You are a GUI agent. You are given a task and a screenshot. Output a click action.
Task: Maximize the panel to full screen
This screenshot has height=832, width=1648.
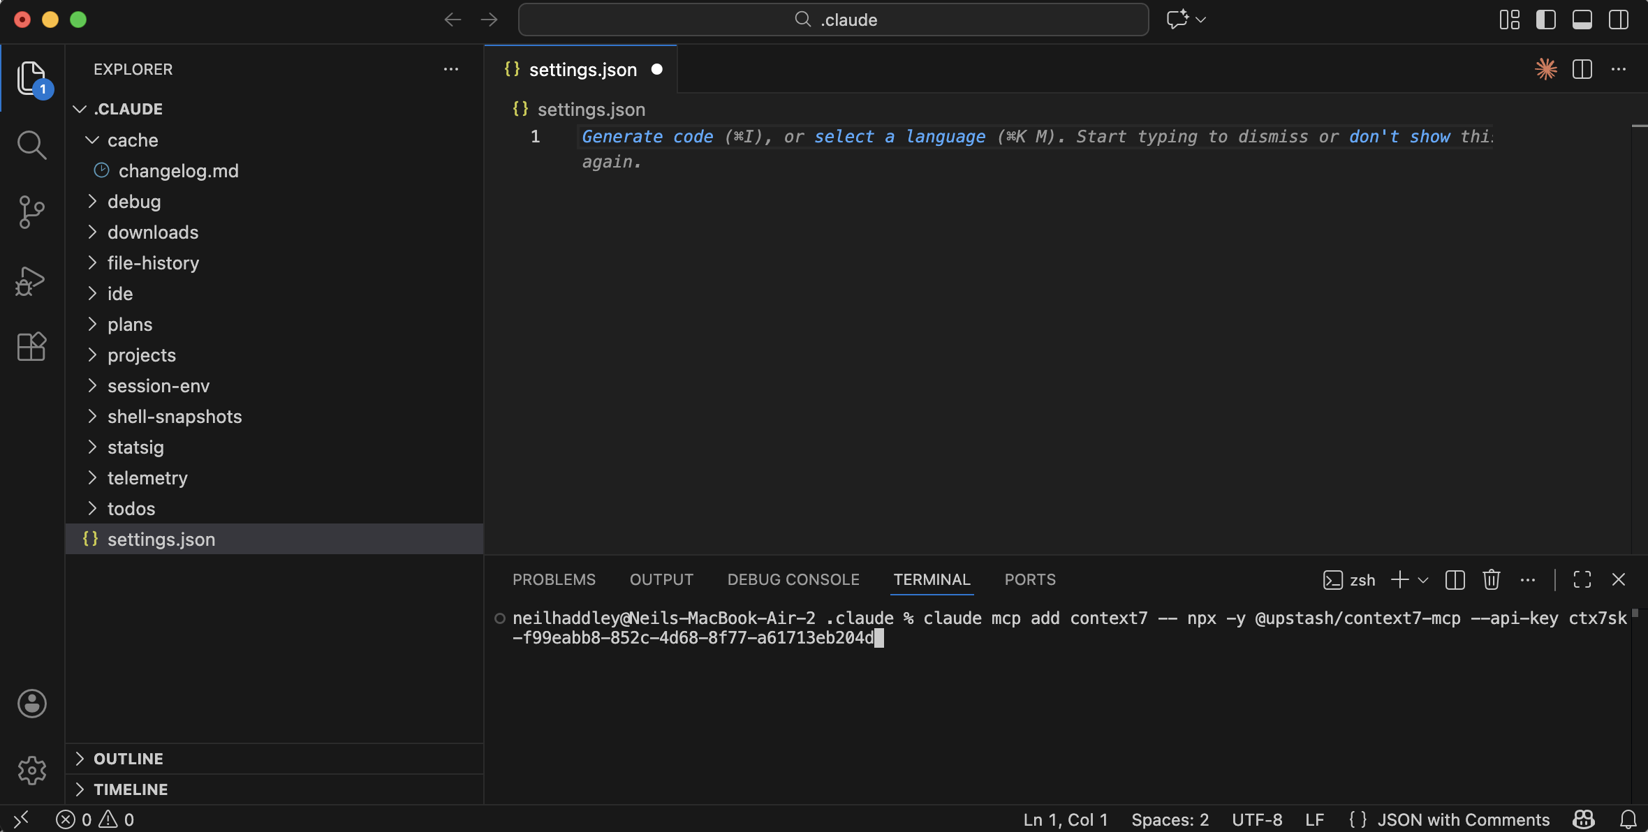coord(1582,580)
